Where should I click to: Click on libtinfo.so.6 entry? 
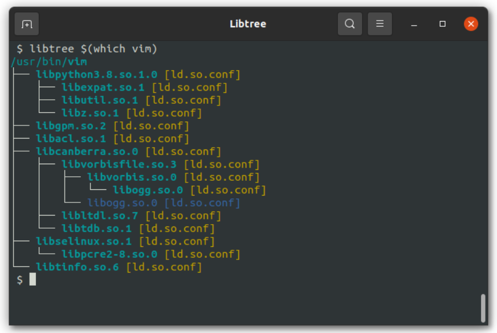coord(78,267)
